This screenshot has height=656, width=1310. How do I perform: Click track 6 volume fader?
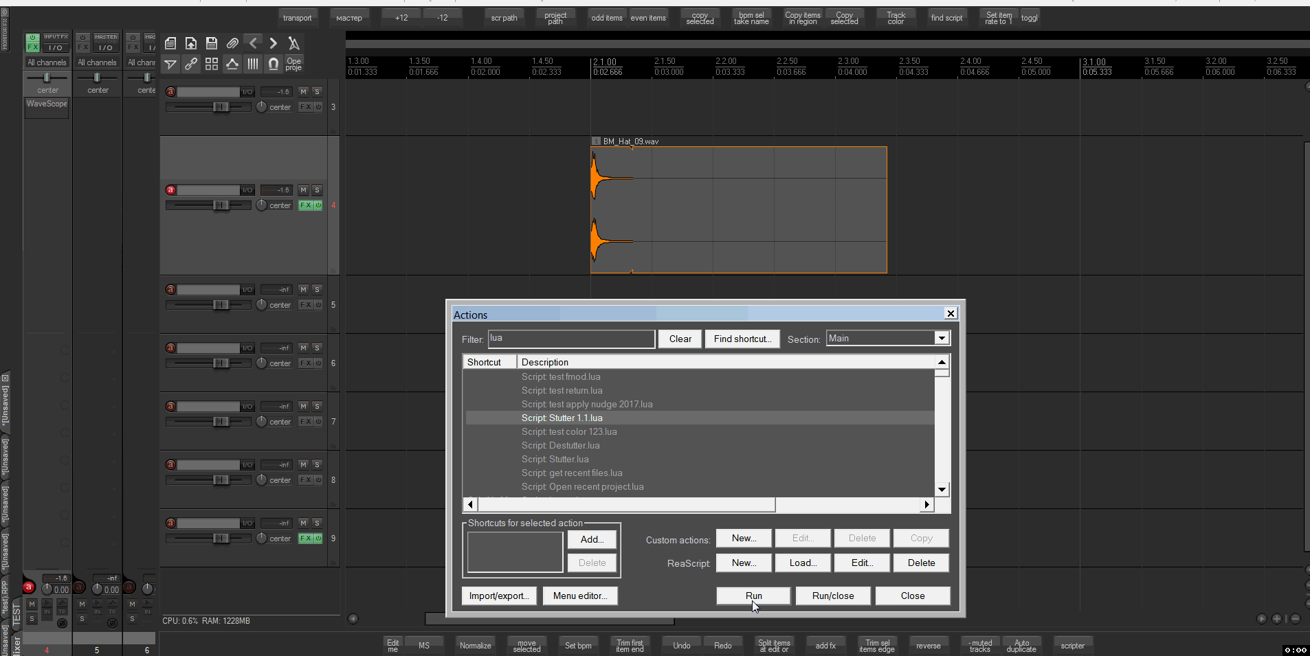click(x=220, y=363)
